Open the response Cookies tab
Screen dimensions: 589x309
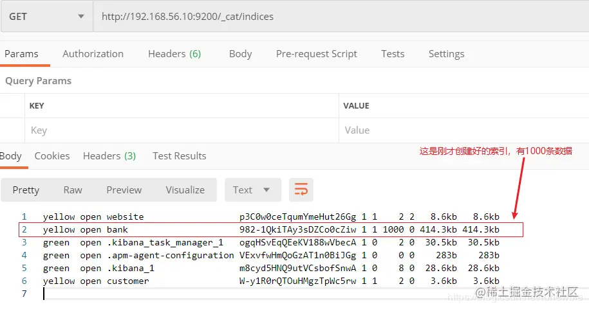pyautogui.click(x=52, y=156)
